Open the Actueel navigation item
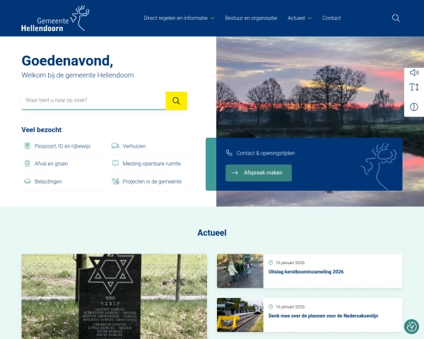Image resolution: width=424 pixels, height=339 pixels. coord(296,18)
